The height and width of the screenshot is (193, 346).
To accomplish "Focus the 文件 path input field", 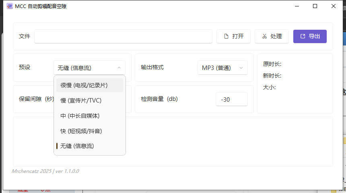I will click(123, 37).
